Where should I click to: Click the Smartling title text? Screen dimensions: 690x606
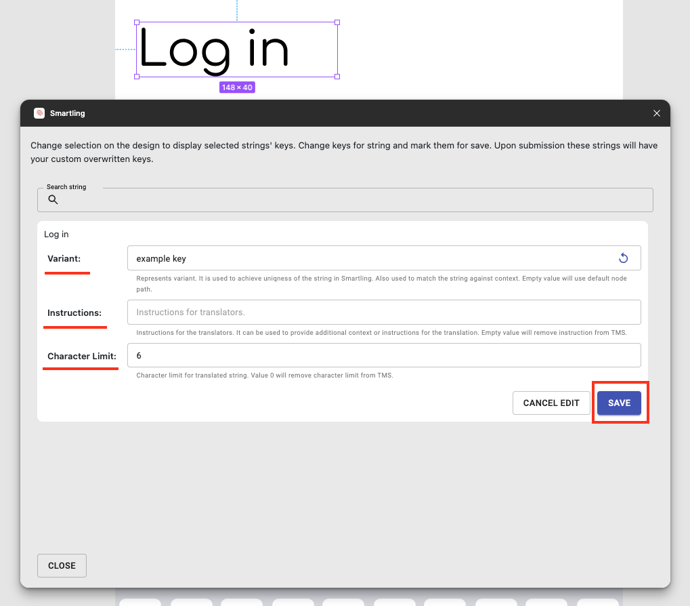coord(67,113)
